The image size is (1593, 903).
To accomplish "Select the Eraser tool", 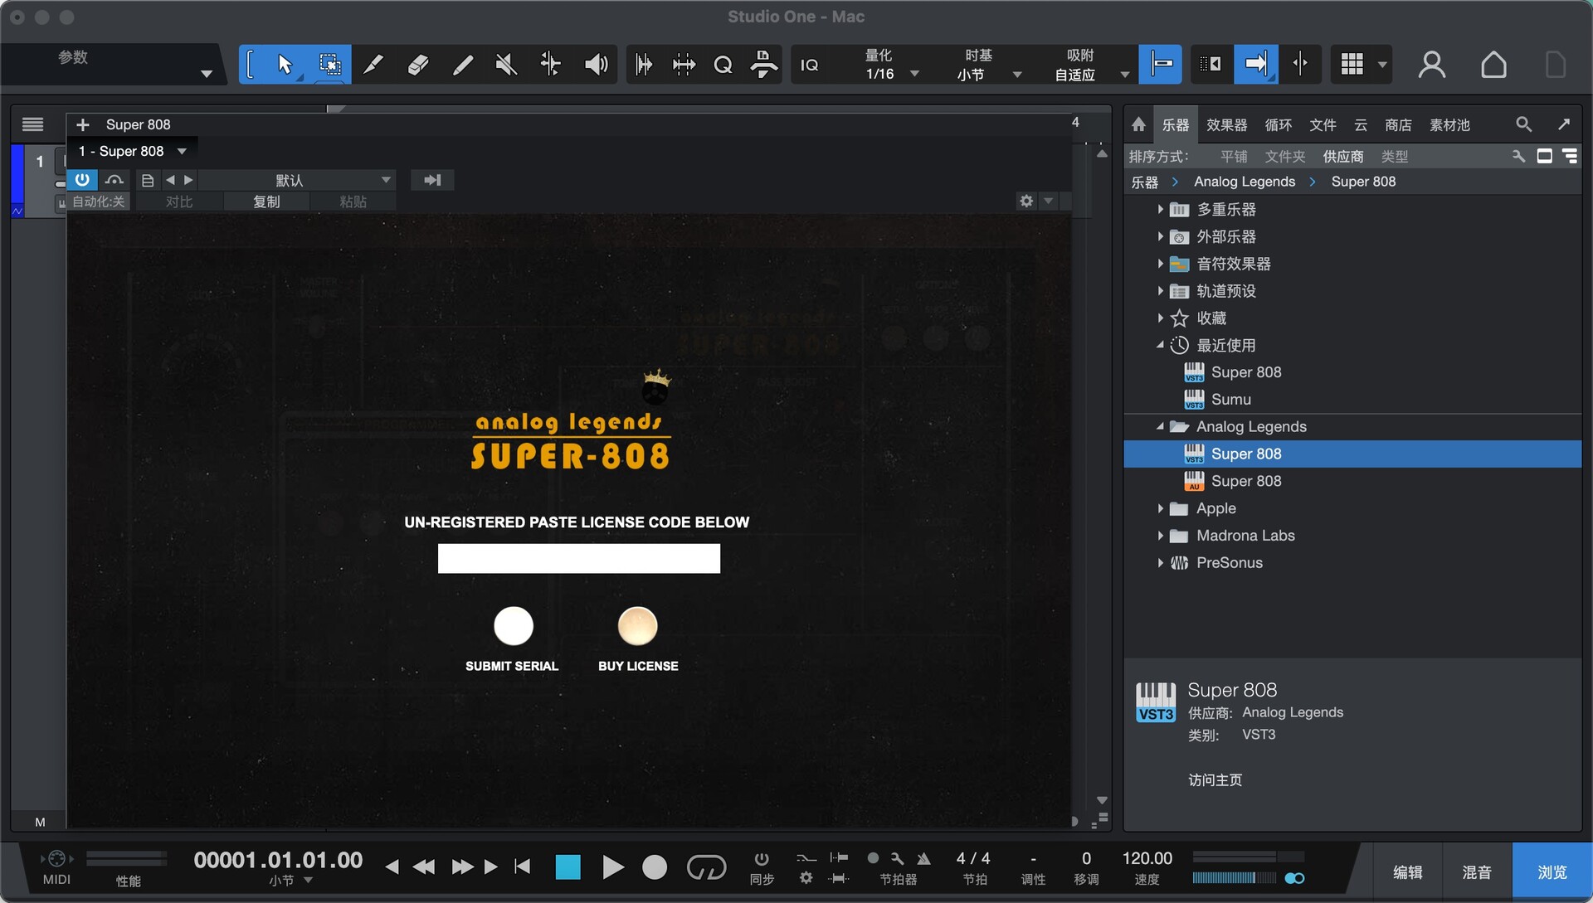I will click(x=418, y=65).
